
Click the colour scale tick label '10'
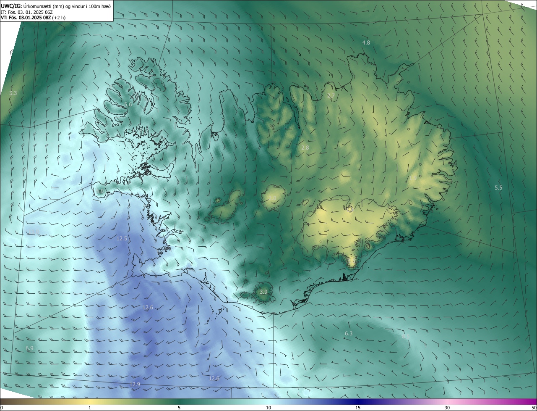[268, 408]
